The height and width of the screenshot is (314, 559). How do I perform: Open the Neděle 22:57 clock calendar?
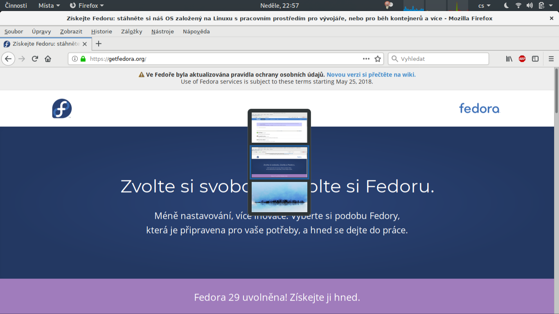(x=279, y=5)
